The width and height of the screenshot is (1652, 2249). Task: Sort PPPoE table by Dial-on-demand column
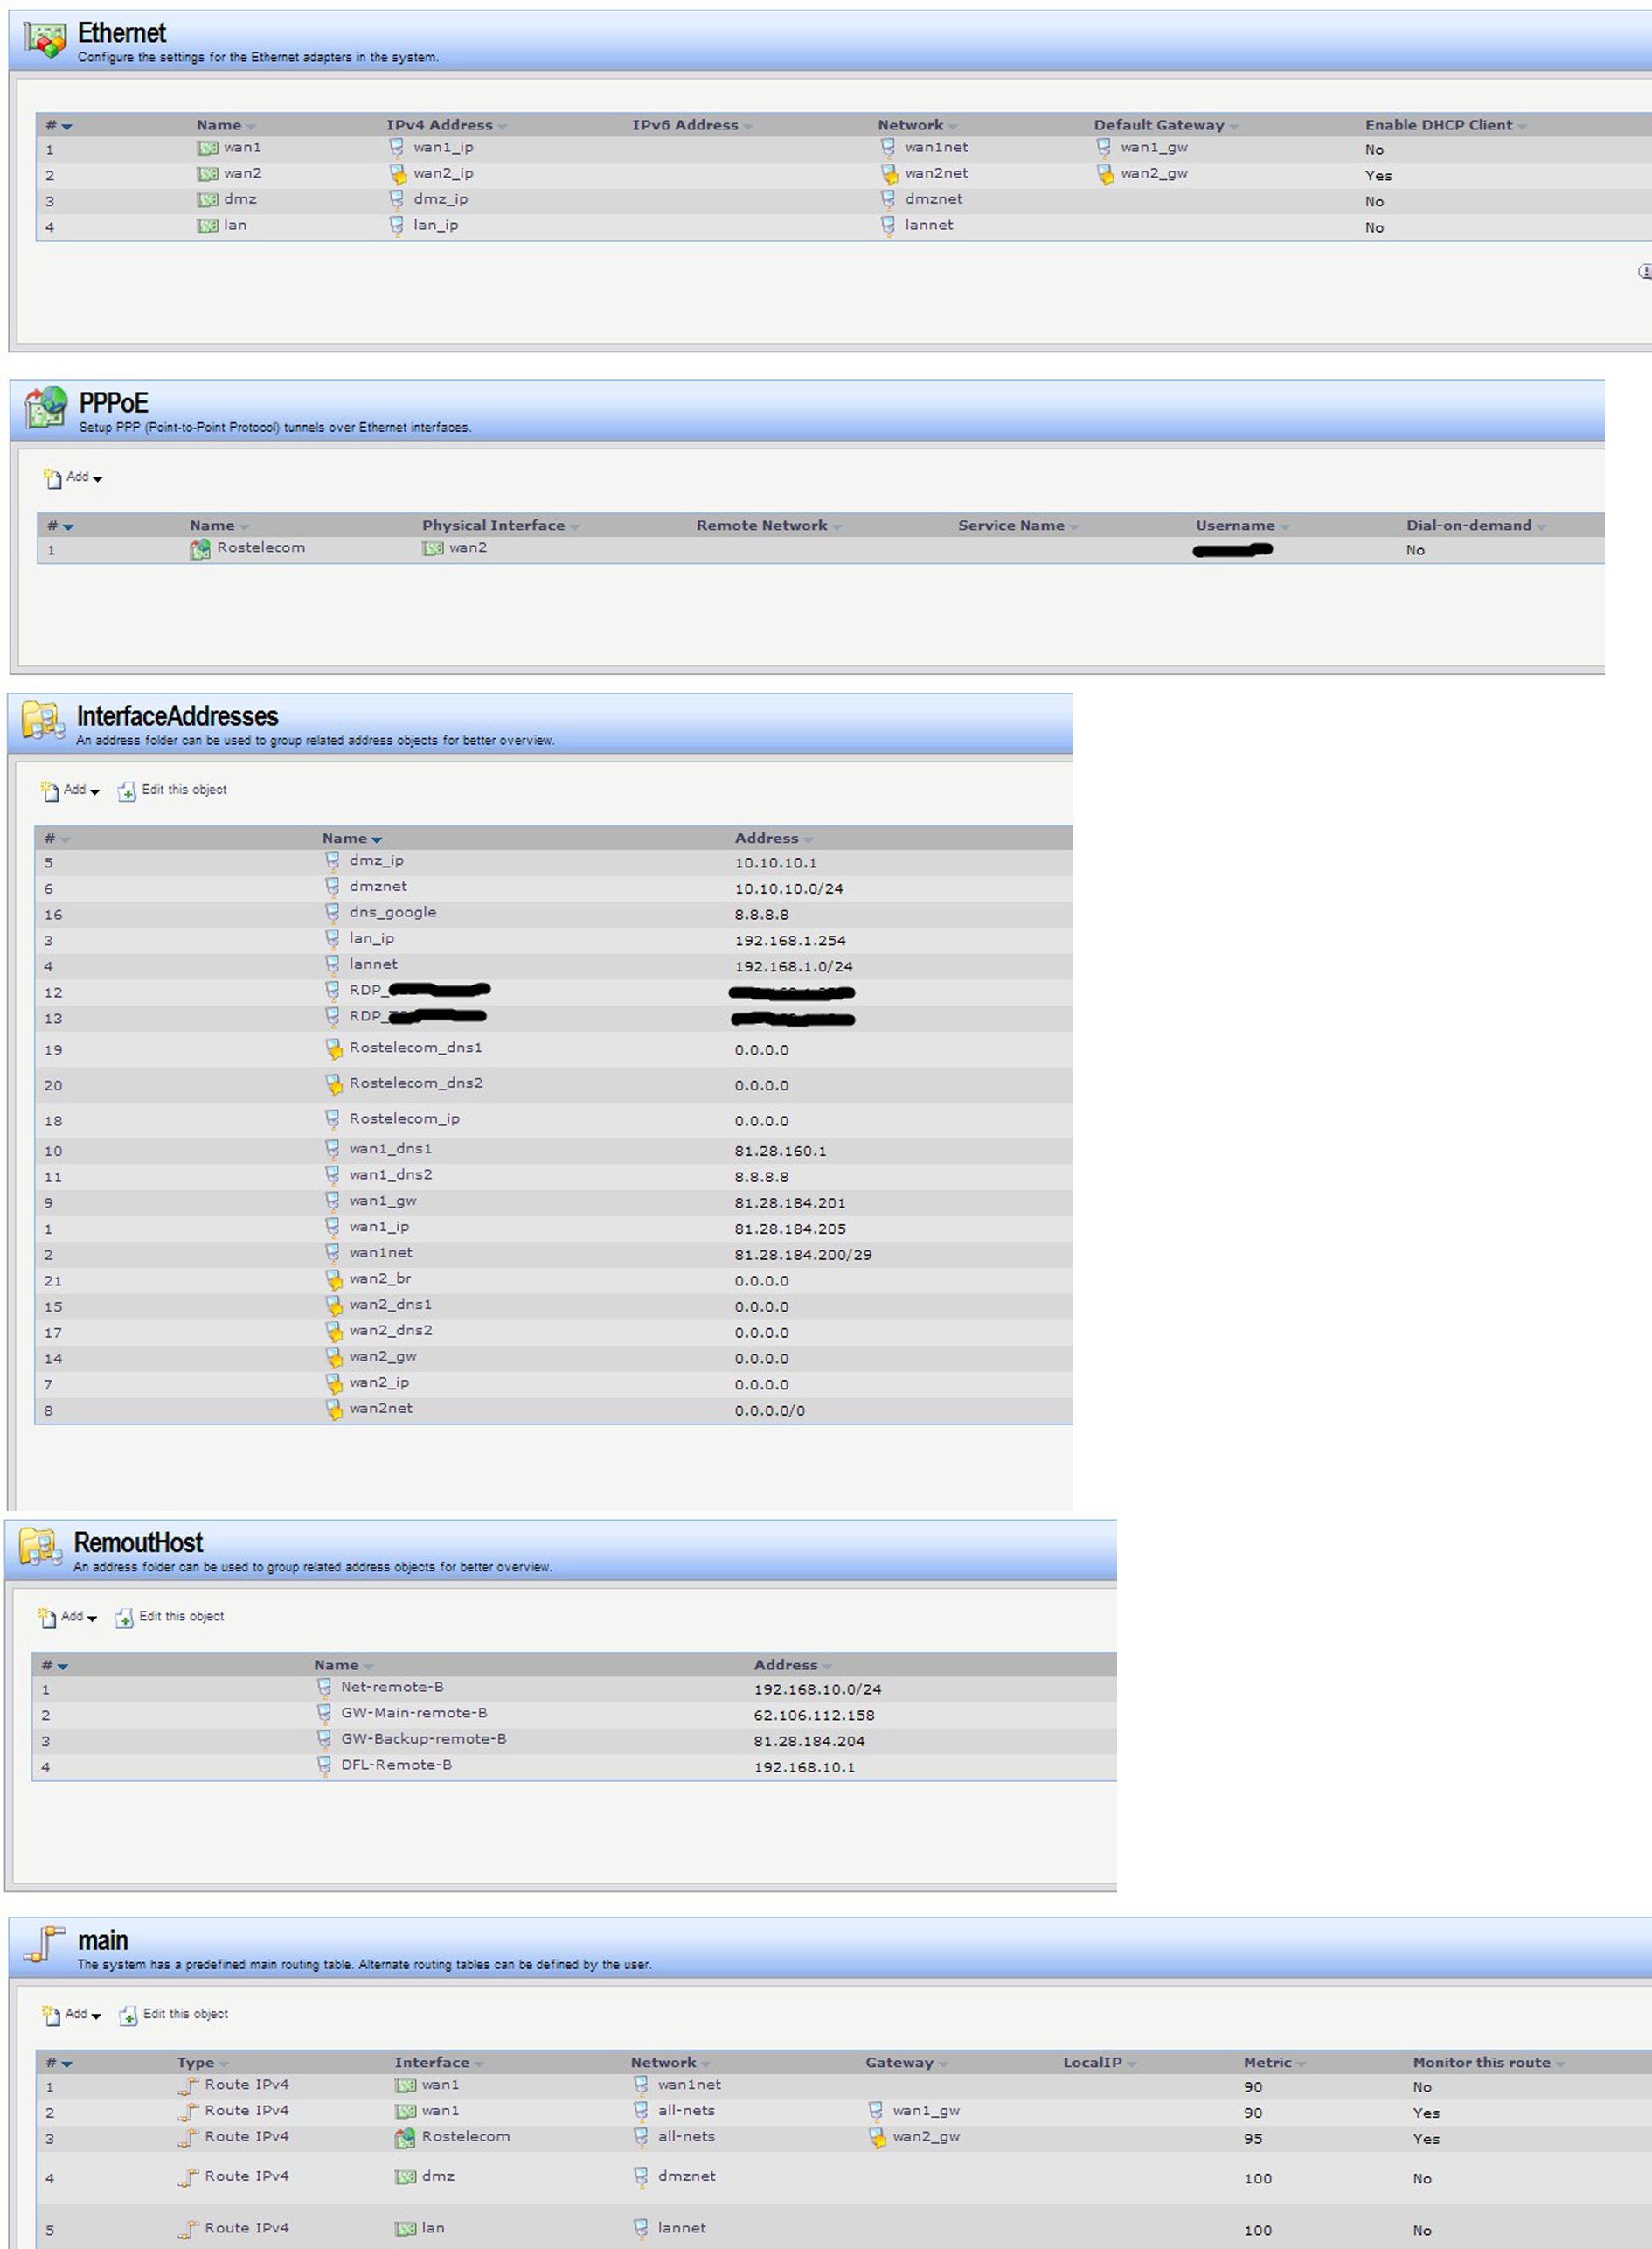pos(1476,526)
